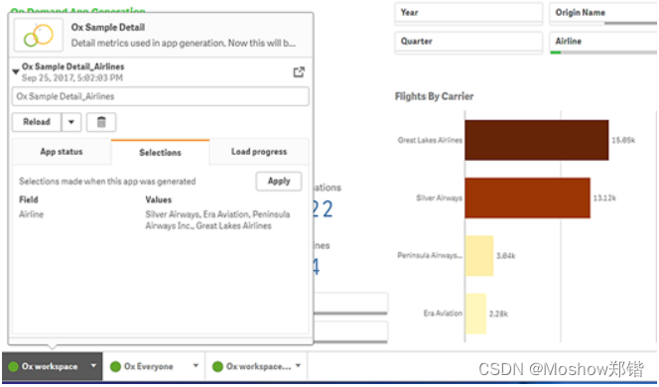Collapse the Ox Sample Detail_Airlines entry
Image resolution: width=659 pixels, height=387 pixels.
coord(16,71)
